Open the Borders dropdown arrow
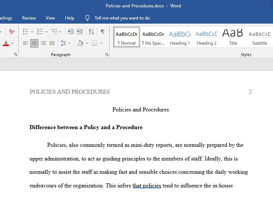Image resolution: width=273 pixels, height=197 pixels. coord(101,43)
